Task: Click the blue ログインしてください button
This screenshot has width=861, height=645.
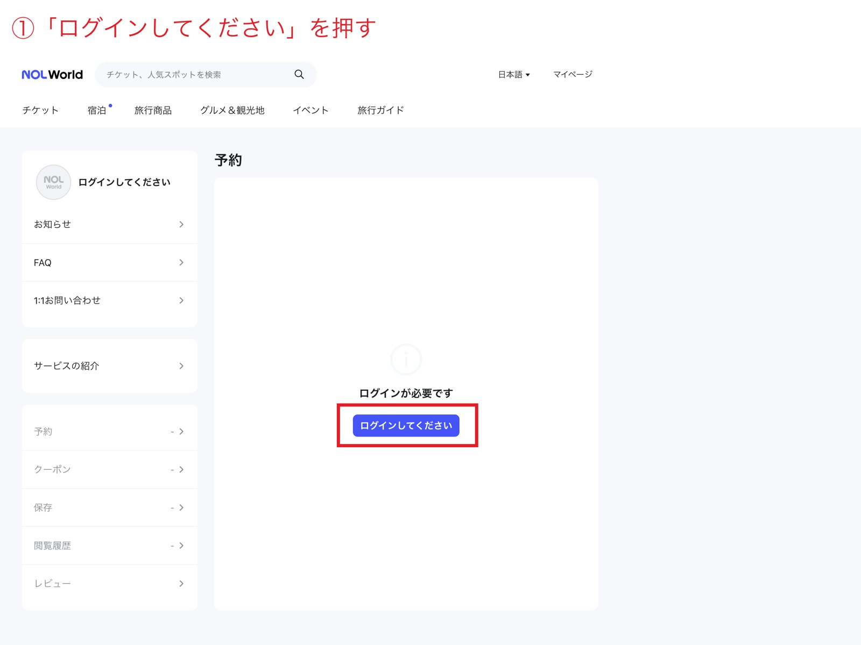Action: pos(406,426)
